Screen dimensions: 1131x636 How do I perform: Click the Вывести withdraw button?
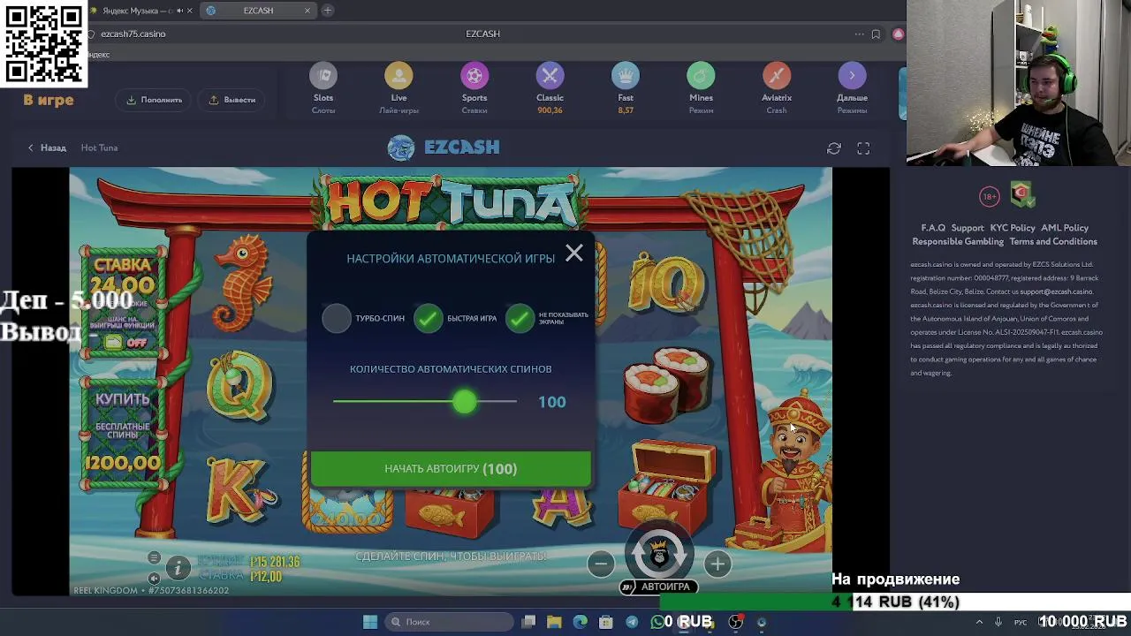232,100
